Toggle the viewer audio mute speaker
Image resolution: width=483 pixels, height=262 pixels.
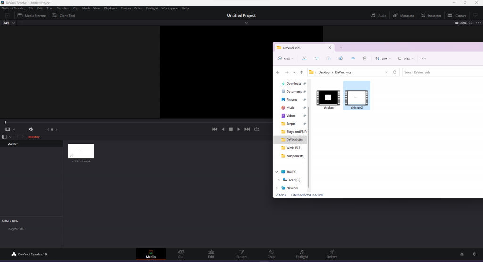coord(31,129)
